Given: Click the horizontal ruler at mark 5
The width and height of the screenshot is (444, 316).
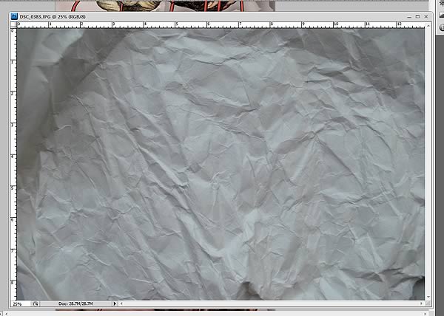Looking at the screenshot, I should (176, 24).
